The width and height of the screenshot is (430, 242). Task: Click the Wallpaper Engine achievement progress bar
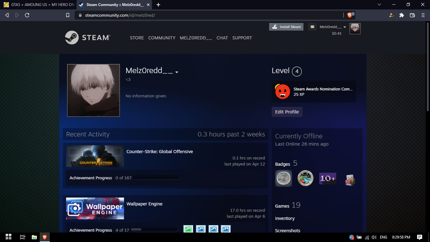click(x=154, y=230)
